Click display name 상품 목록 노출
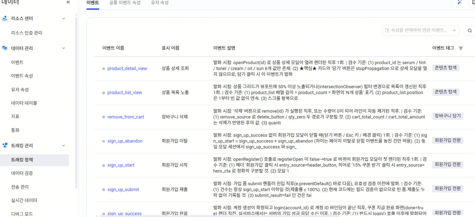Image resolution: width=475 pixels, height=217 pixels. click(175, 92)
